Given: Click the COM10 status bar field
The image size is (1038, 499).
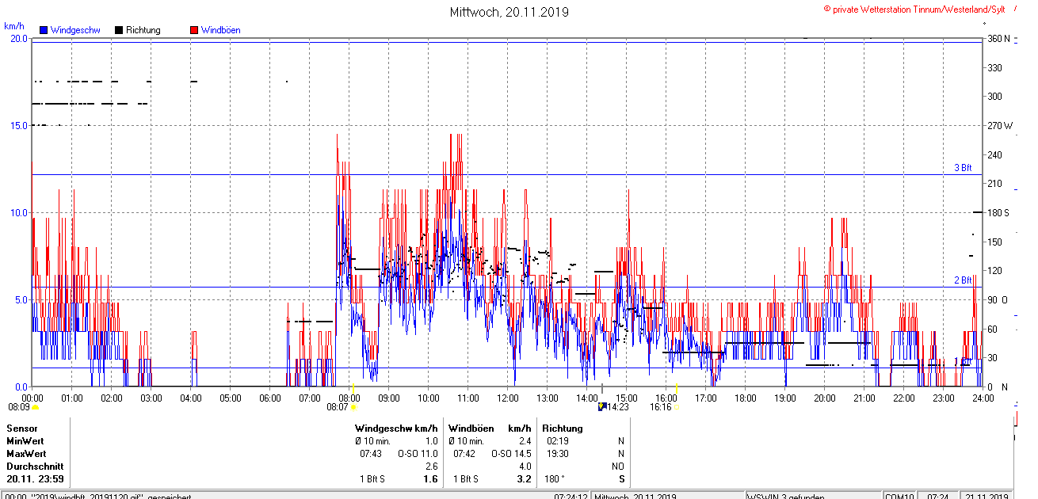Looking at the screenshot, I should click(x=901, y=497).
